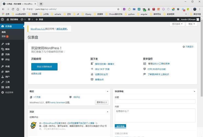203x137 pixels.
Task: Open the commented post title link
Action: 82,123
